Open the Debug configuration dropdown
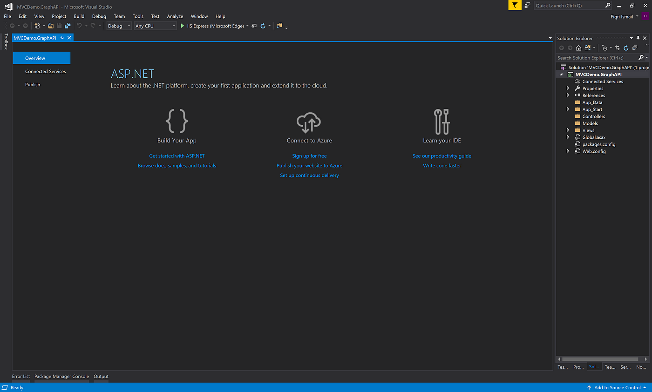This screenshot has width=652, height=392. coord(119,26)
